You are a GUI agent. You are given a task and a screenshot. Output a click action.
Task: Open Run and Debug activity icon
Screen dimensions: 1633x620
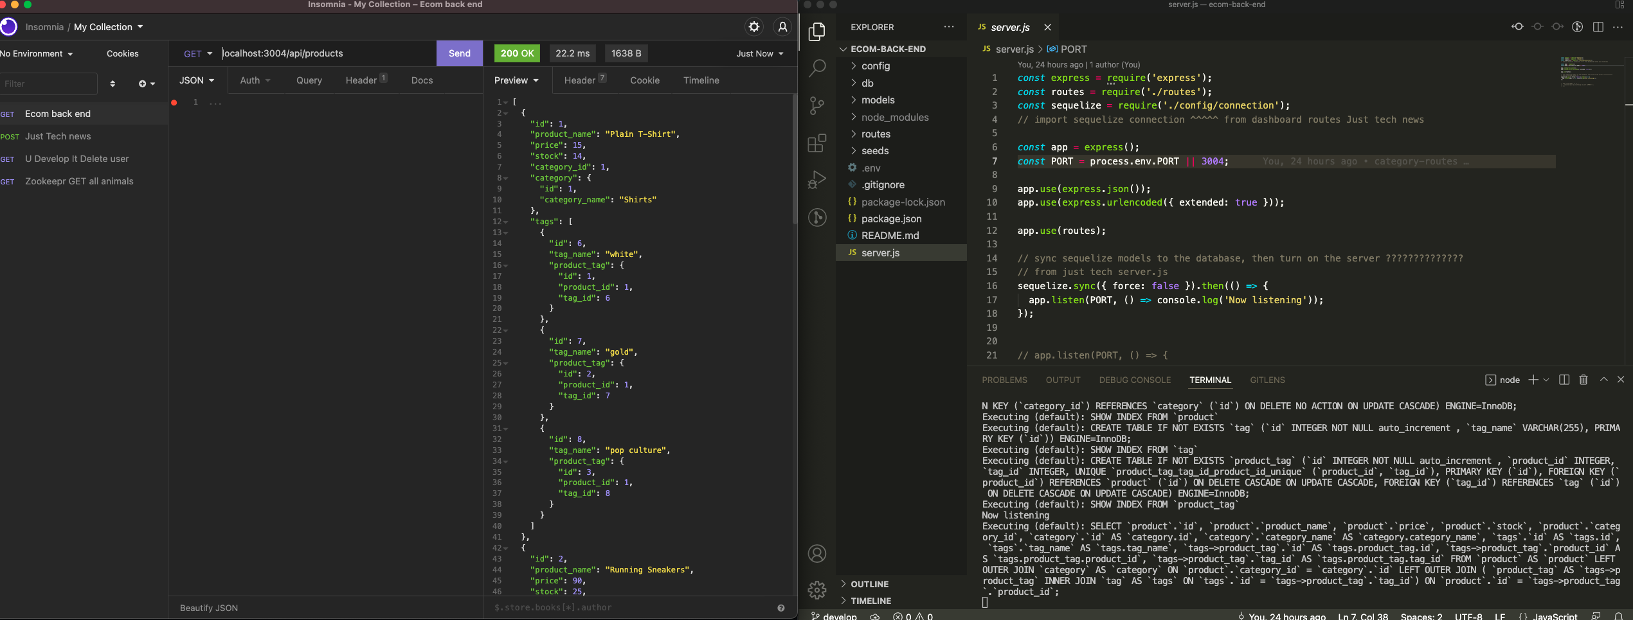(816, 180)
